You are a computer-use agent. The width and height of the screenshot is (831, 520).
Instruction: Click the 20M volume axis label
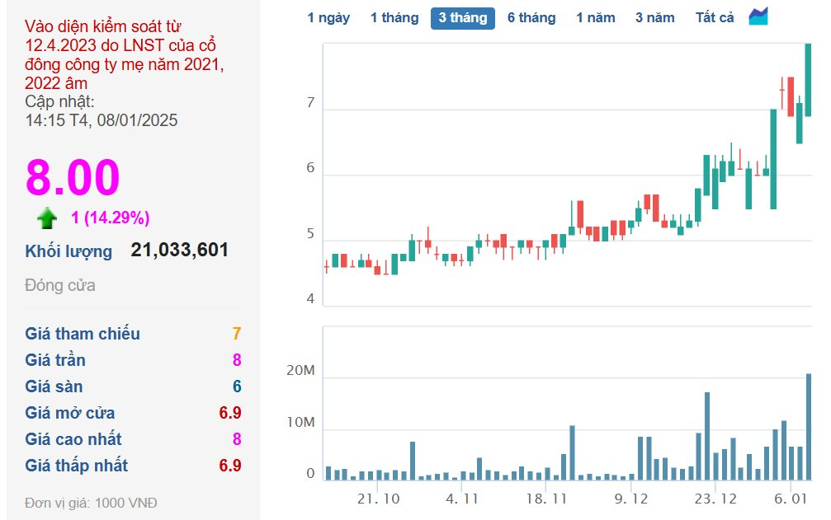300,370
